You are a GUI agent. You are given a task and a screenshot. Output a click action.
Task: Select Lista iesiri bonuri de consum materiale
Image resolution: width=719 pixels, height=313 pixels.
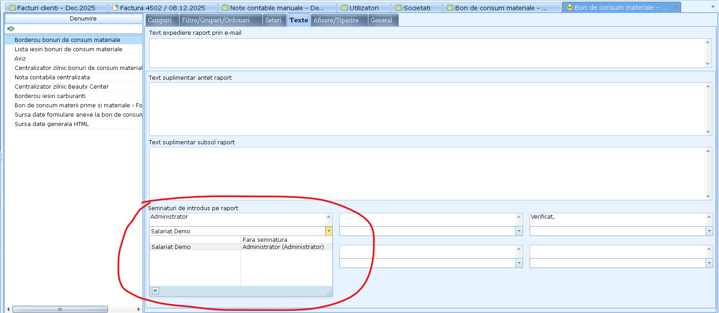tap(68, 49)
